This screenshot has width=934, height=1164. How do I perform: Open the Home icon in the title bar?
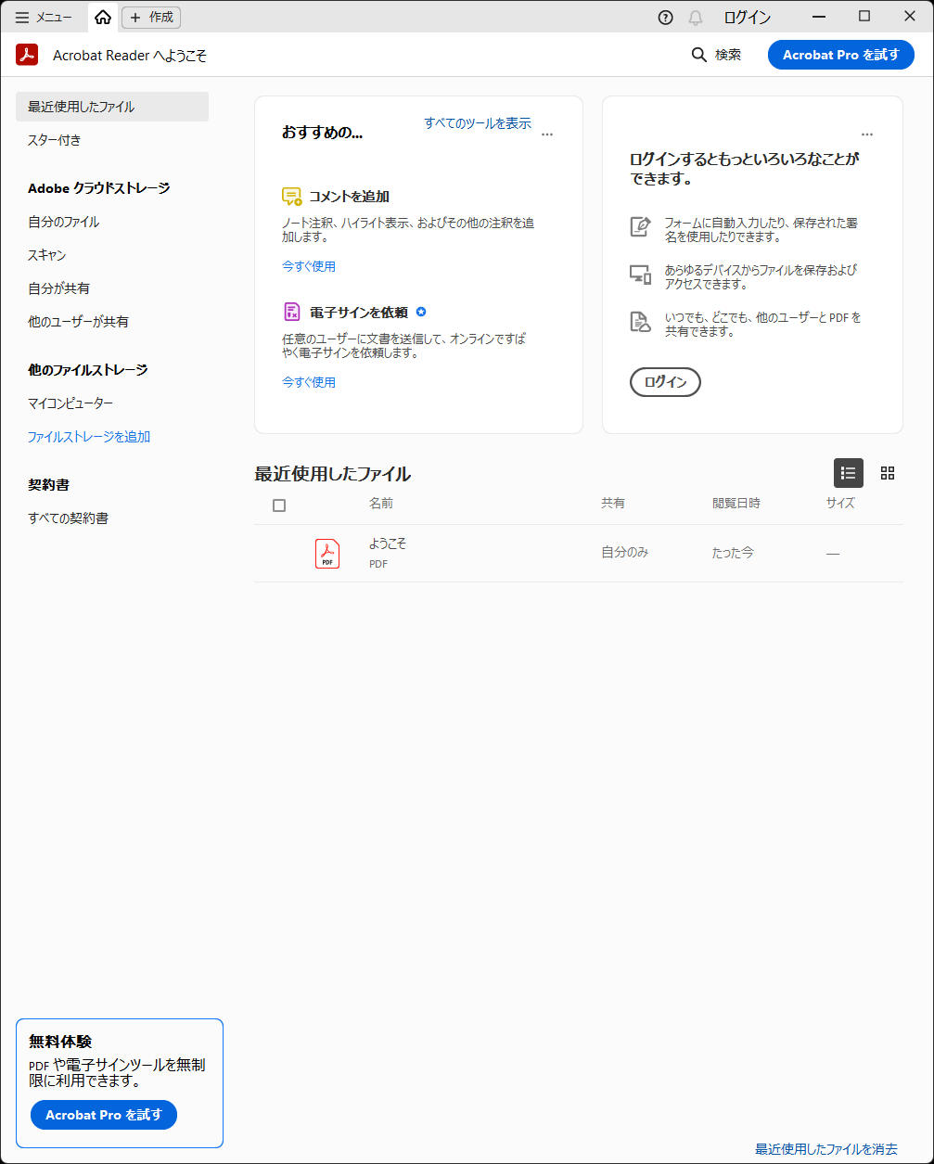coord(102,17)
